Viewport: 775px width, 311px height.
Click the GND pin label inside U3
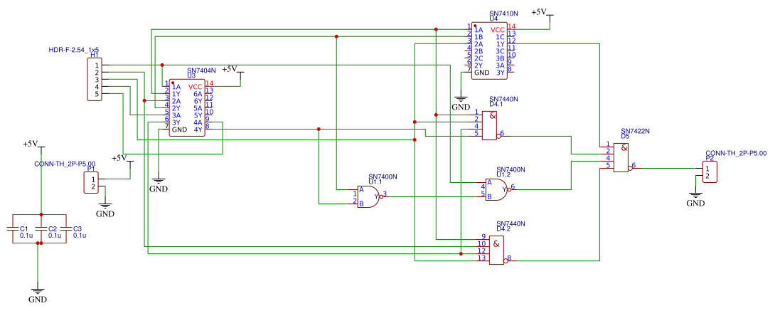179,130
